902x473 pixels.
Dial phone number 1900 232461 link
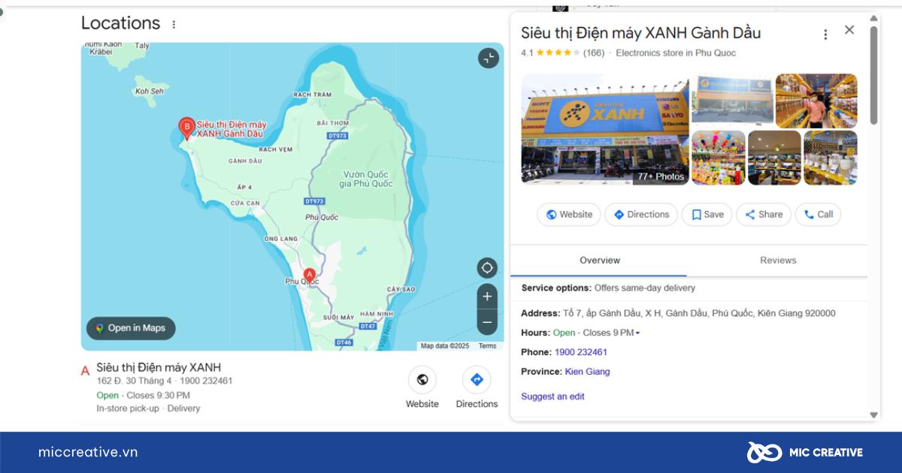pyautogui.click(x=581, y=352)
